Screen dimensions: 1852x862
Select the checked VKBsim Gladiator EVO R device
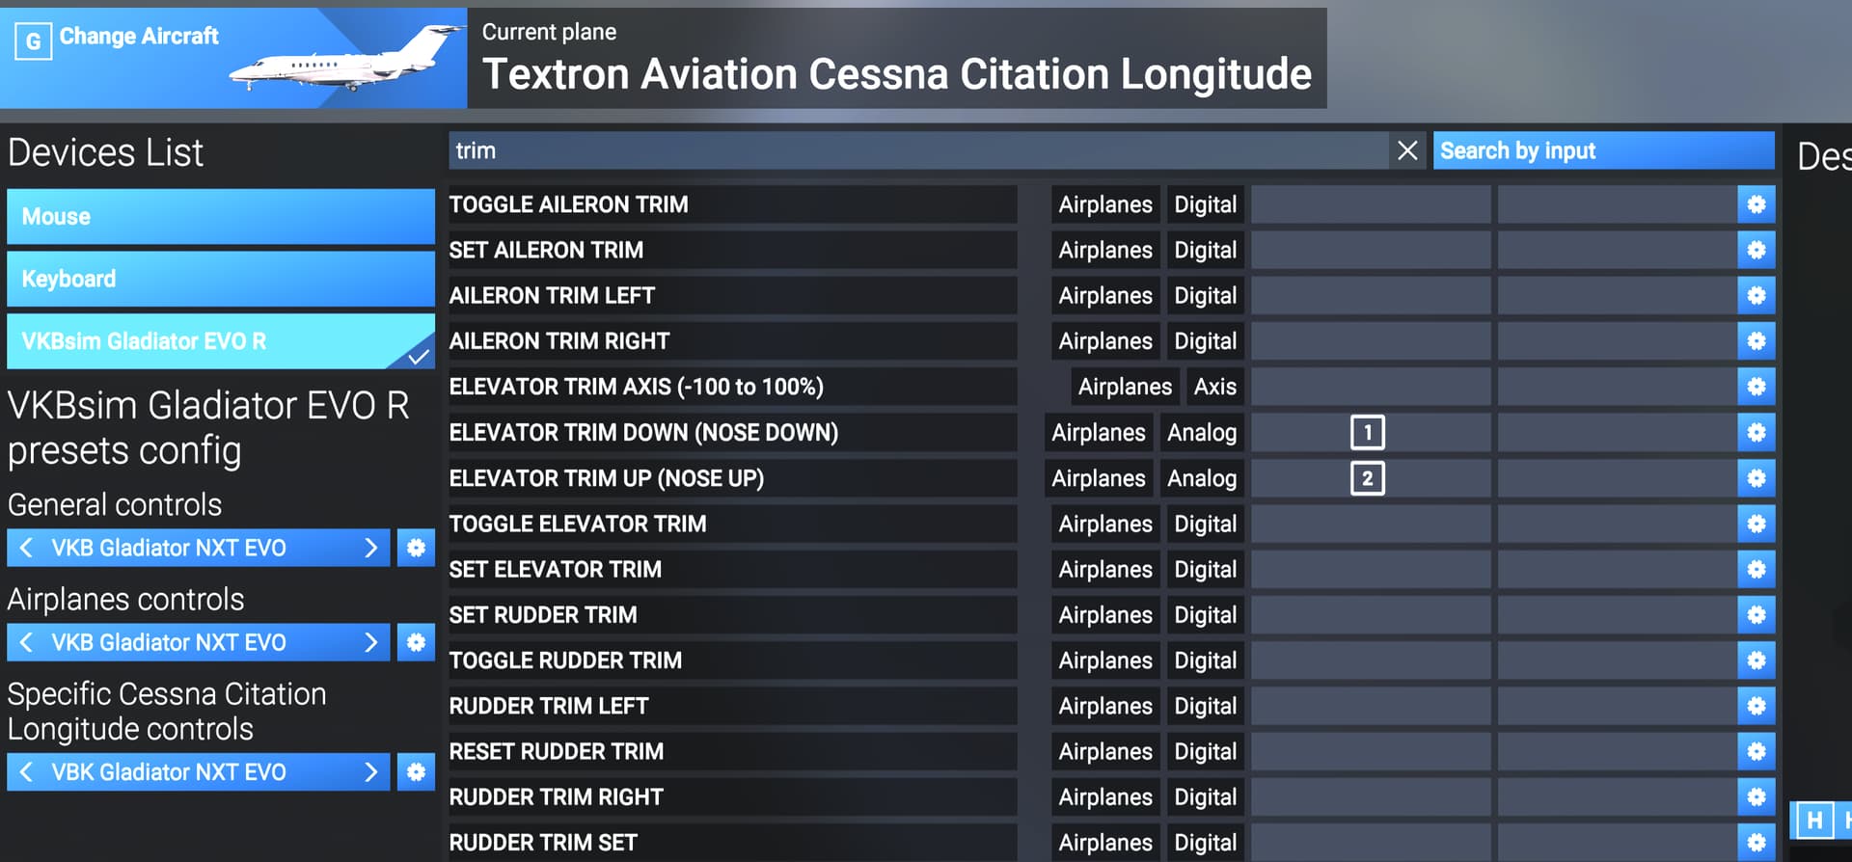221,341
